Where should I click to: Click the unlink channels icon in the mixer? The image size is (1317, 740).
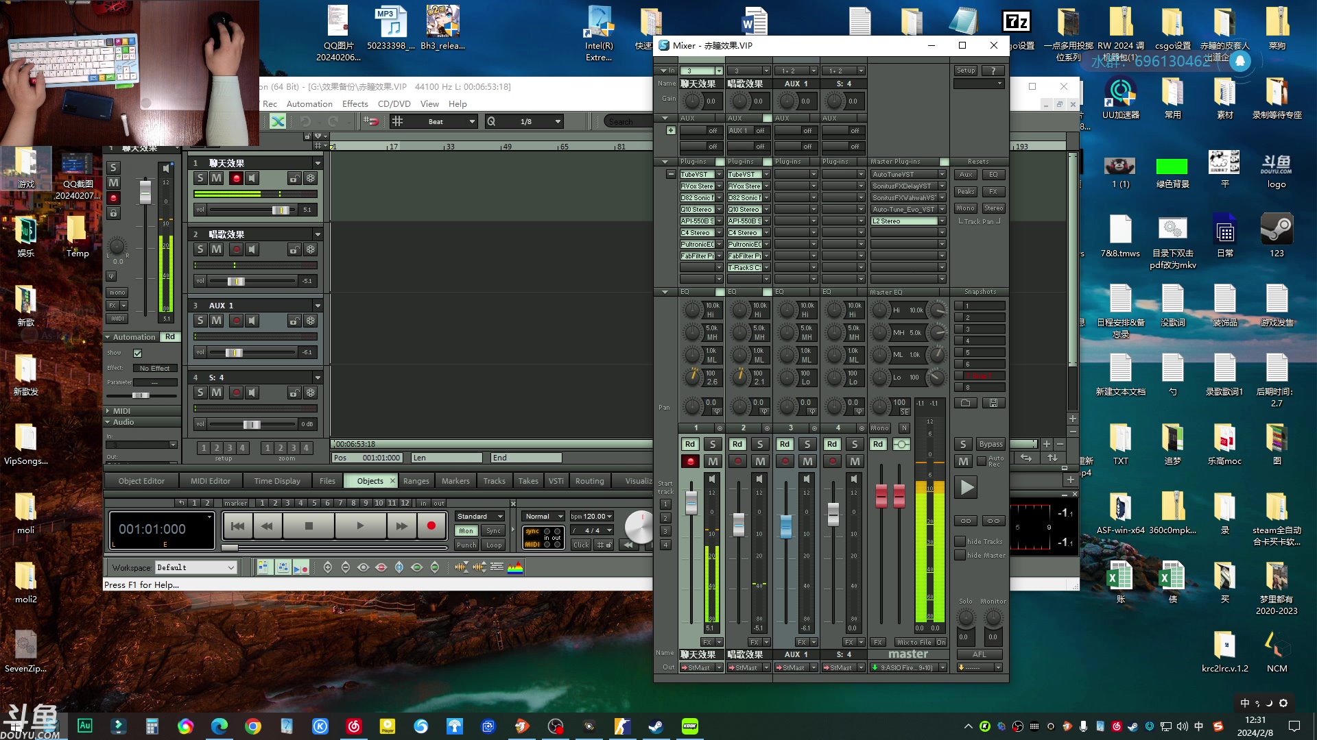coord(993,521)
